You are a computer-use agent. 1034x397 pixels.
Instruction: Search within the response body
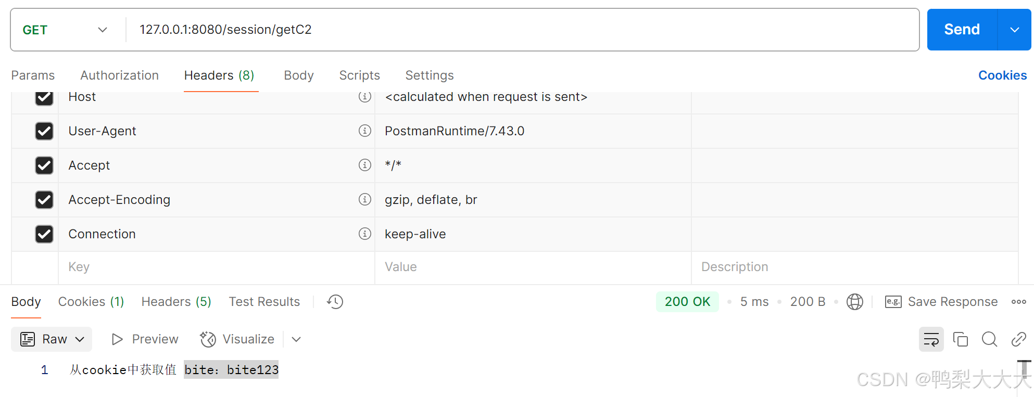989,340
